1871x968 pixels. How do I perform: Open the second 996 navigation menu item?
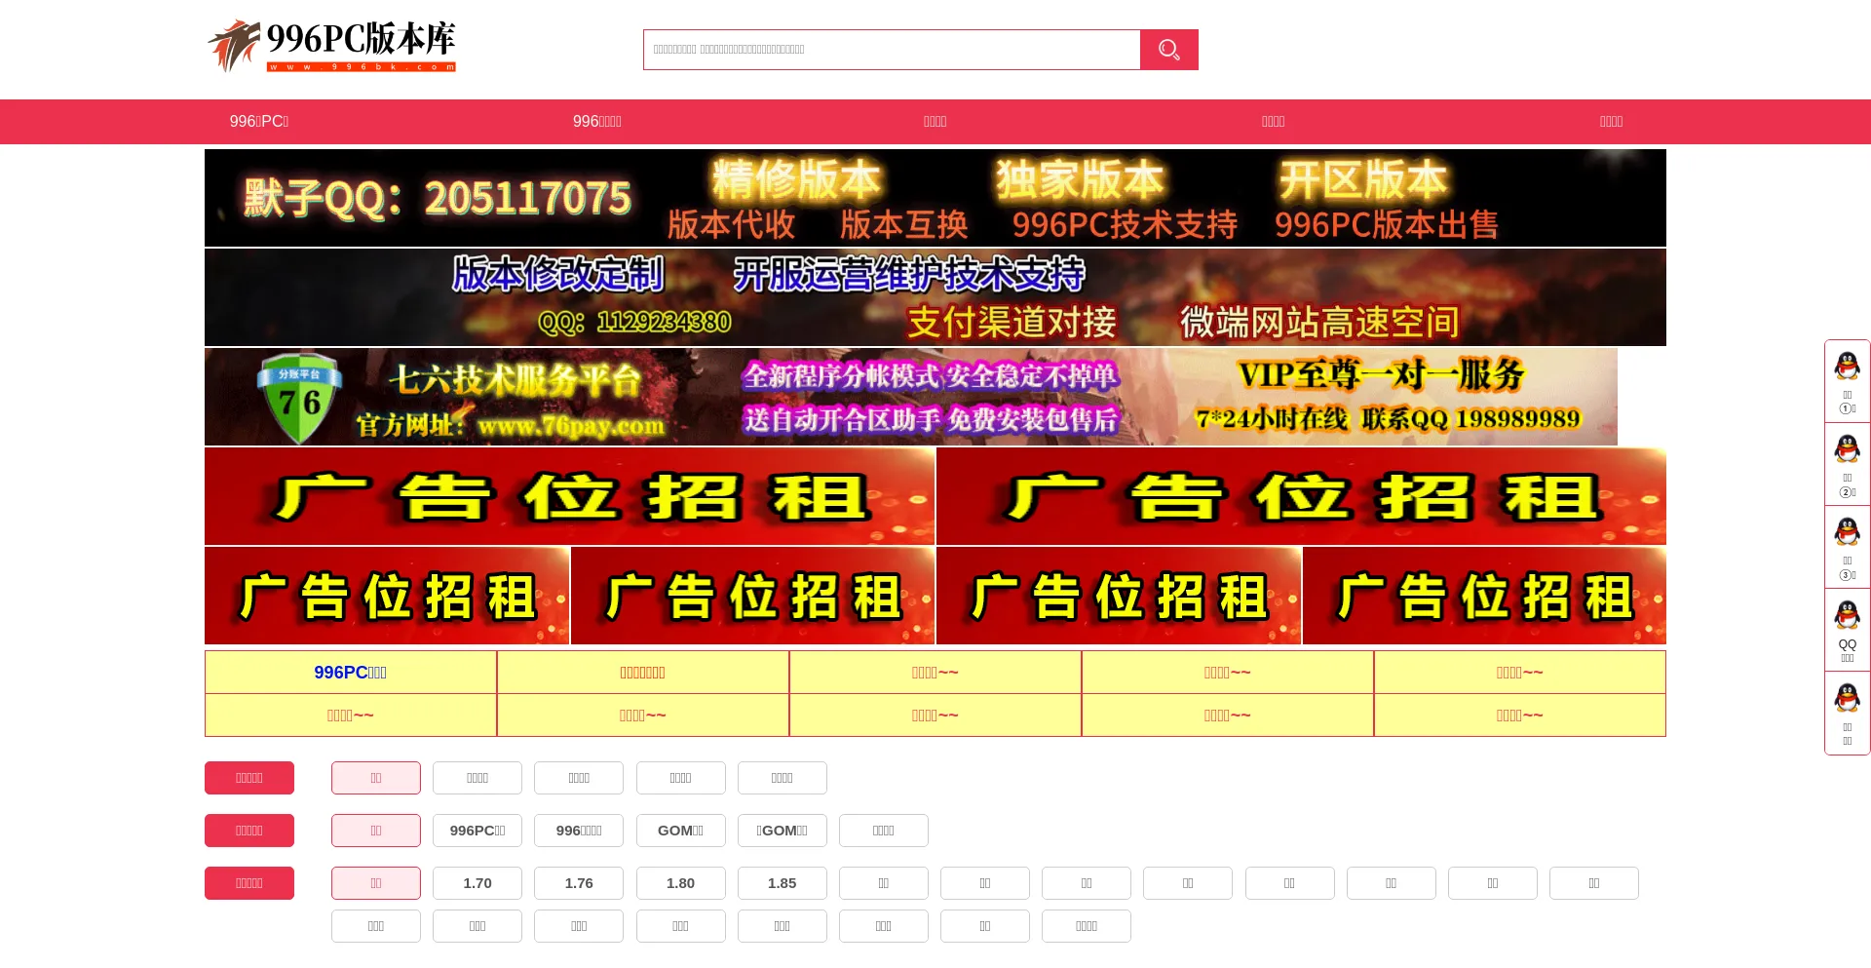pos(597,122)
